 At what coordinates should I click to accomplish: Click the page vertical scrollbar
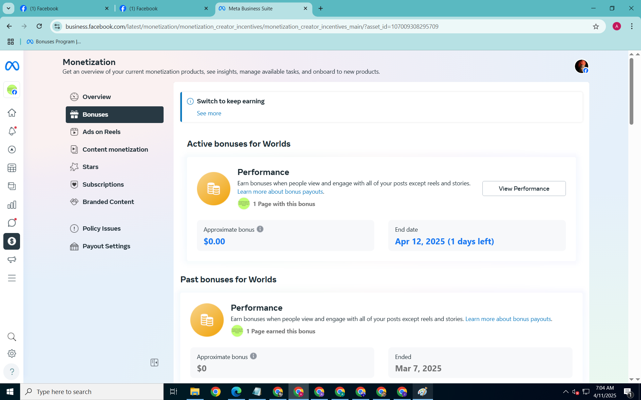pyautogui.click(x=631, y=91)
